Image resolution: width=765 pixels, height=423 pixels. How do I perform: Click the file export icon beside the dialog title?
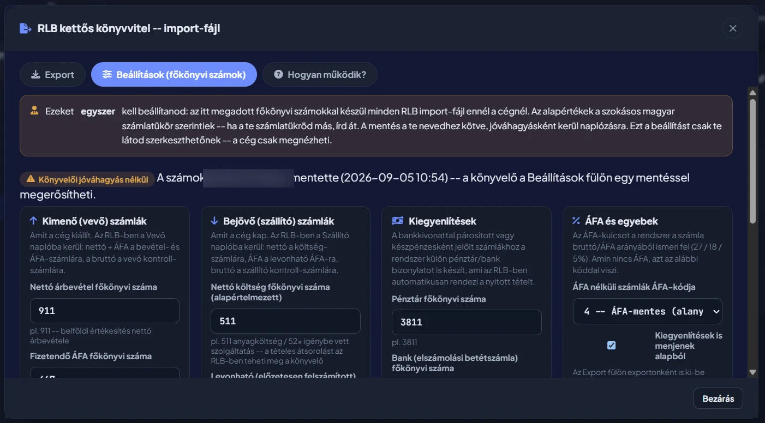click(25, 28)
